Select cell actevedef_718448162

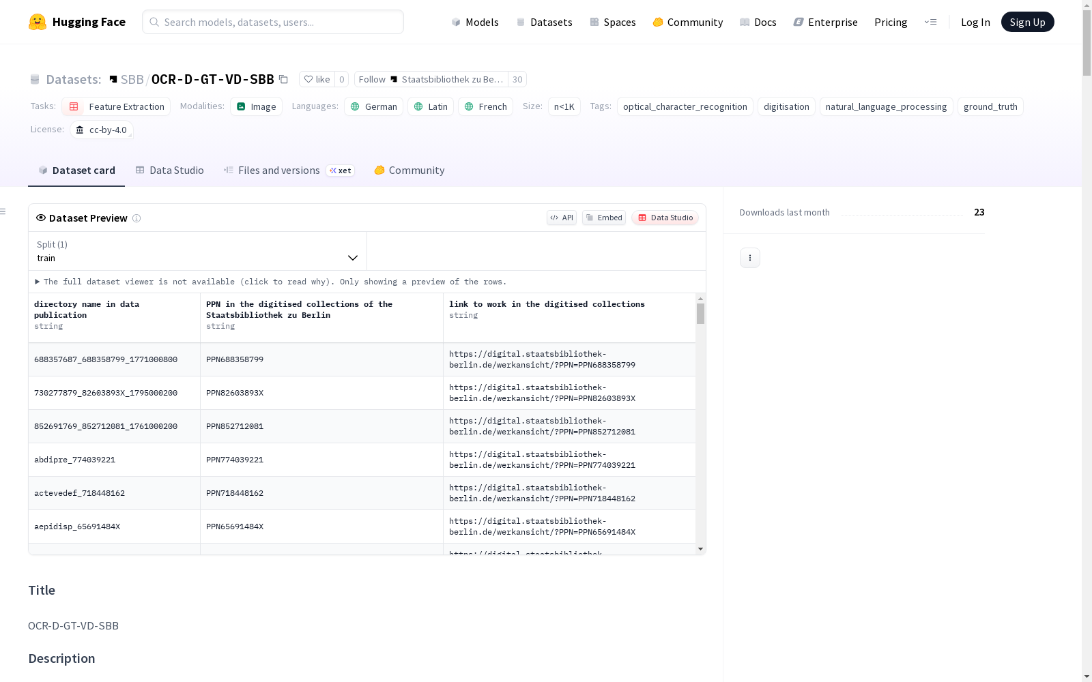click(114, 493)
